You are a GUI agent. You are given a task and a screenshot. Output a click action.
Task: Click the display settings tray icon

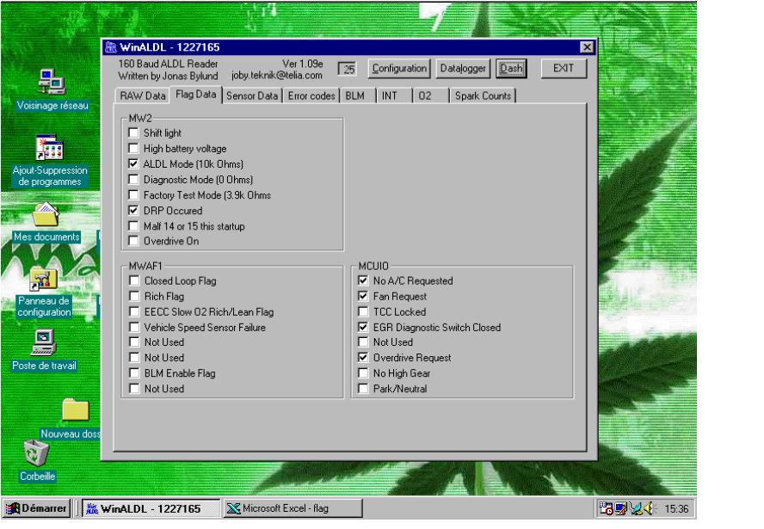point(620,508)
